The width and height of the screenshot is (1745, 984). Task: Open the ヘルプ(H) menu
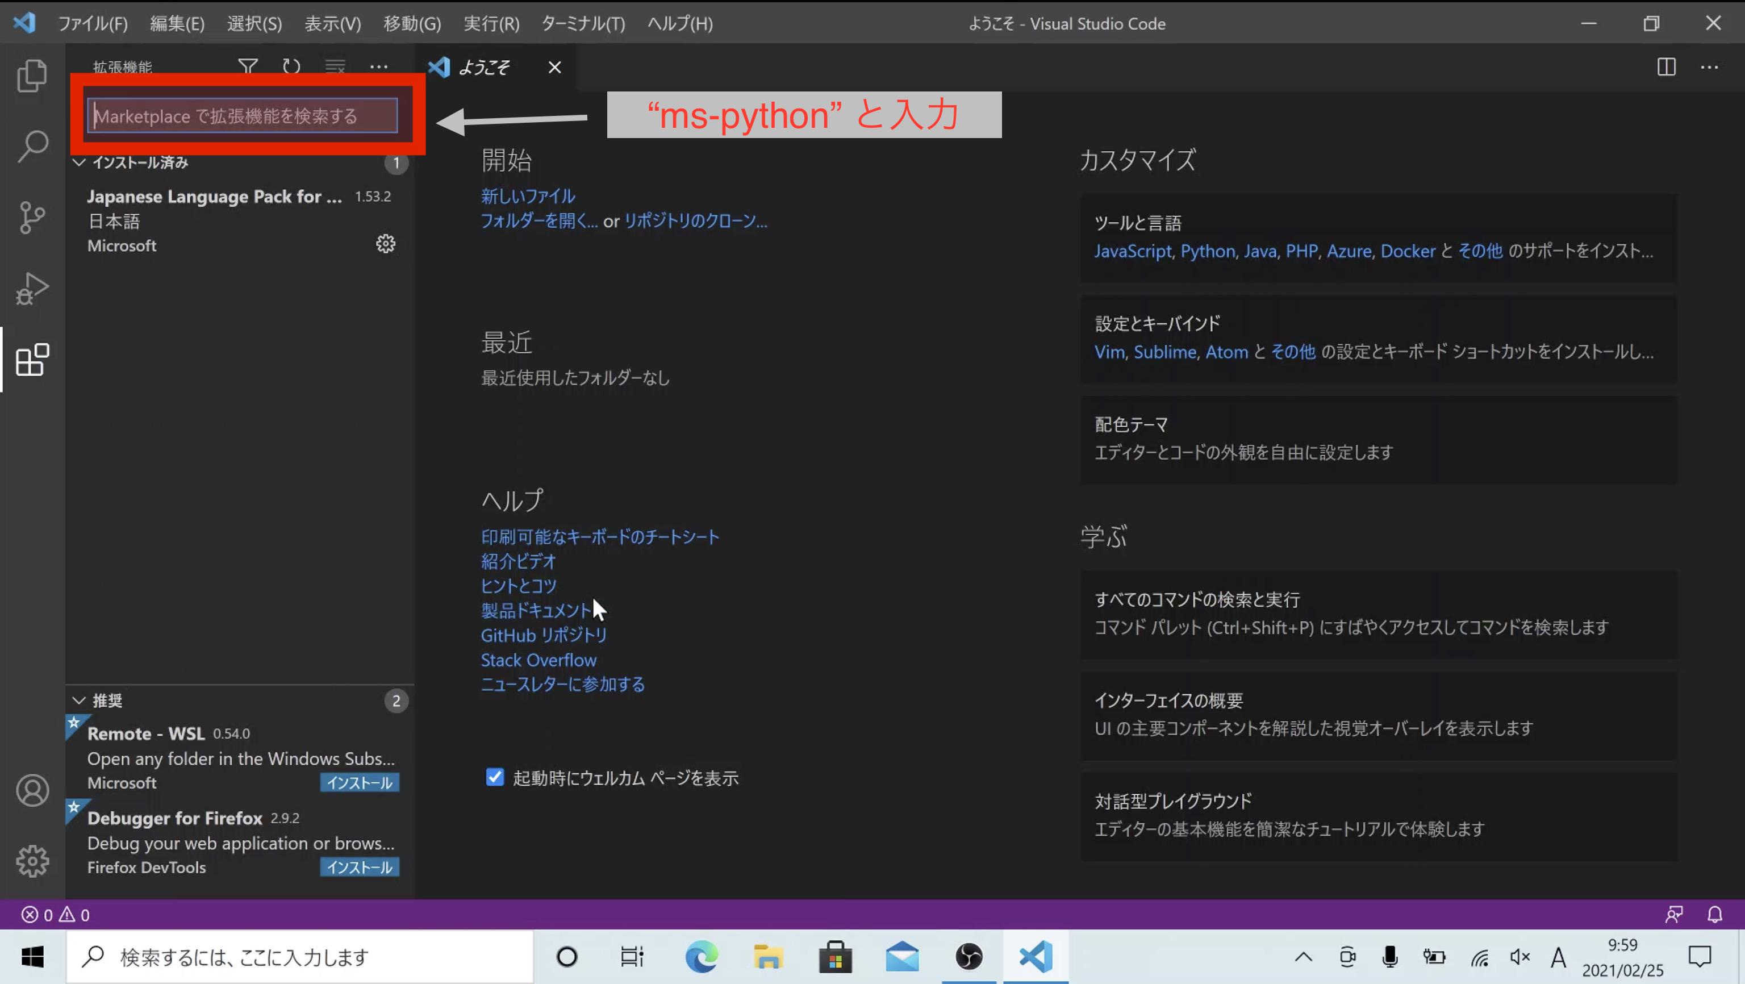(680, 24)
